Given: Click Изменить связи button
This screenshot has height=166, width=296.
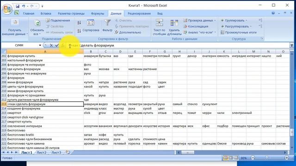Looking at the screenshot, I should click(x=59, y=32).
